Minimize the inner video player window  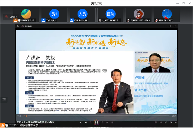coord(165,26)
